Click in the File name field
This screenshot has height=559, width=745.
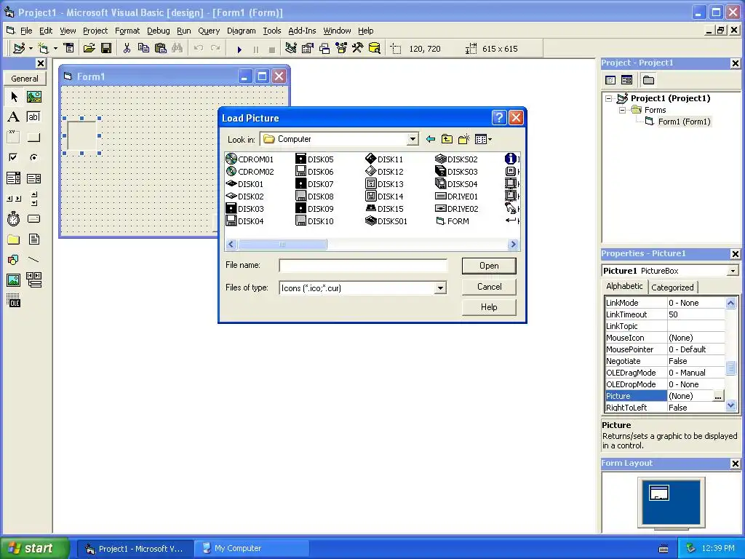(363, 266)
